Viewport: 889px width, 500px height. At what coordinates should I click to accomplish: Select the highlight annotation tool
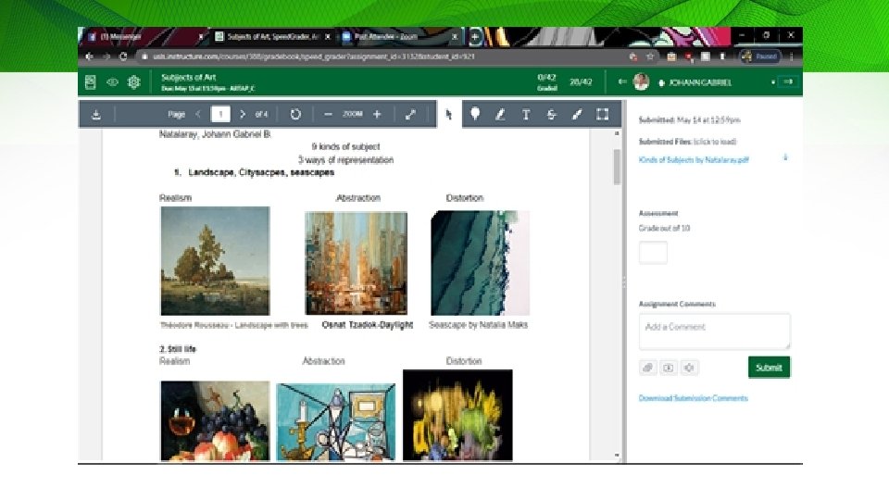point(500,115)
